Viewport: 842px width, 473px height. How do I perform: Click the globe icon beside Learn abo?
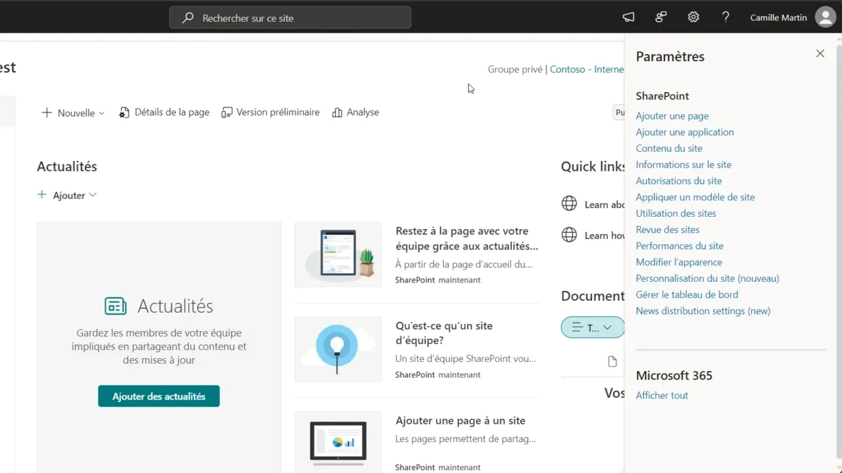tap(569, 204)
